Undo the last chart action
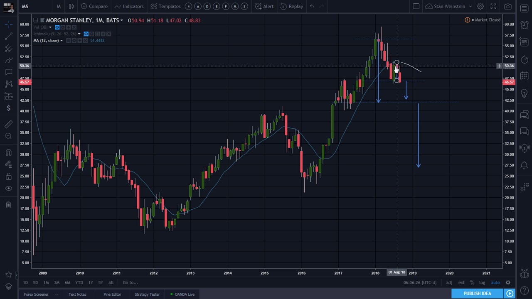 tap(312, 6)
